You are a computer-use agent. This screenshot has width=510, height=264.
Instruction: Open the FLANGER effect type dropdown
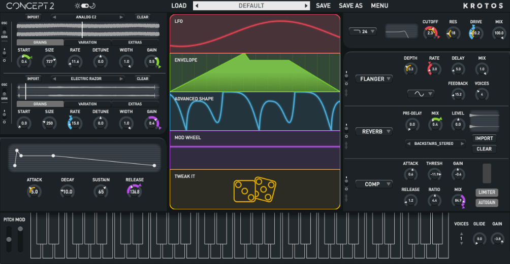tap(373, 79)
